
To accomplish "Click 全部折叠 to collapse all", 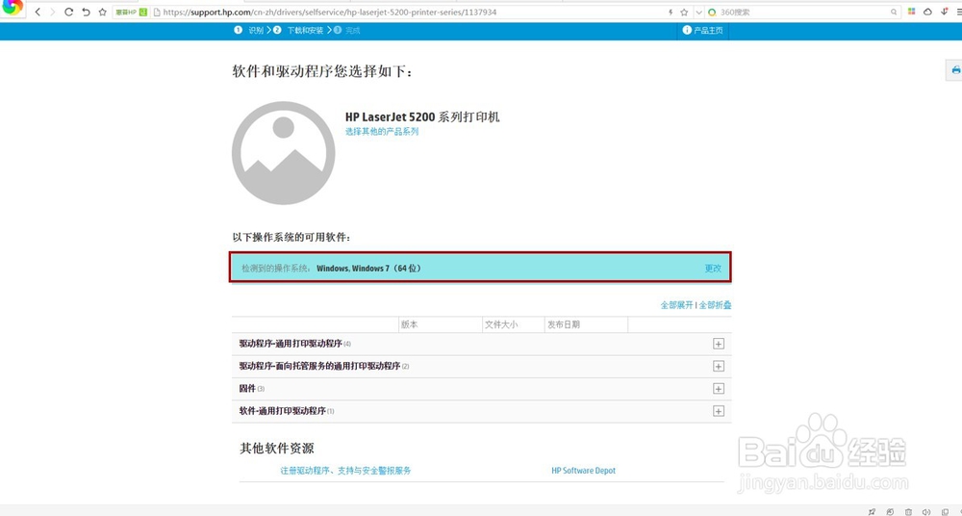I will [715, 304].
